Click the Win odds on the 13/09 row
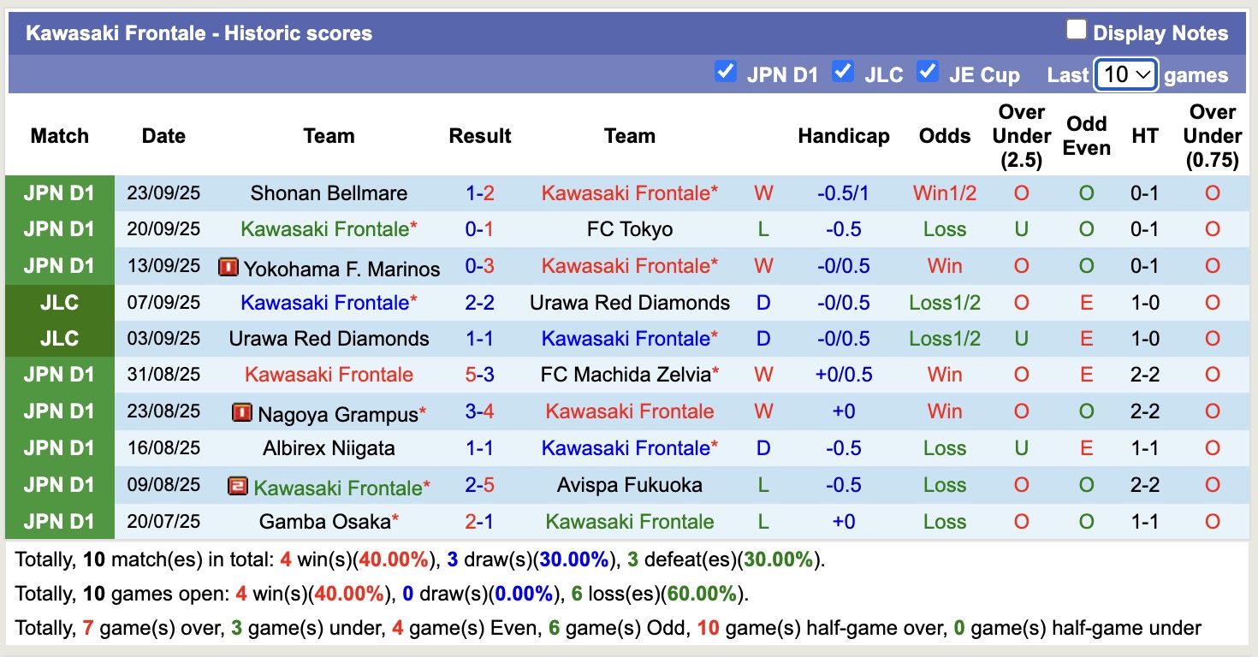1258x657 pixels. (x=944, y=266)
